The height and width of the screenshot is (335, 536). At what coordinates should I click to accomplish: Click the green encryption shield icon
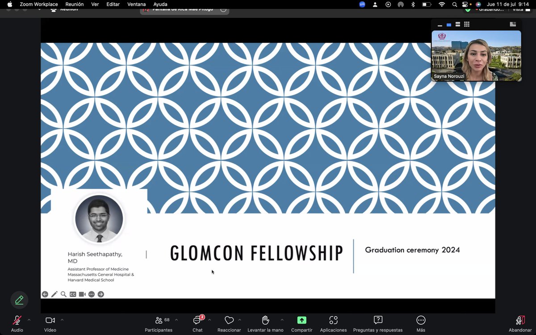tap(468, 10)
